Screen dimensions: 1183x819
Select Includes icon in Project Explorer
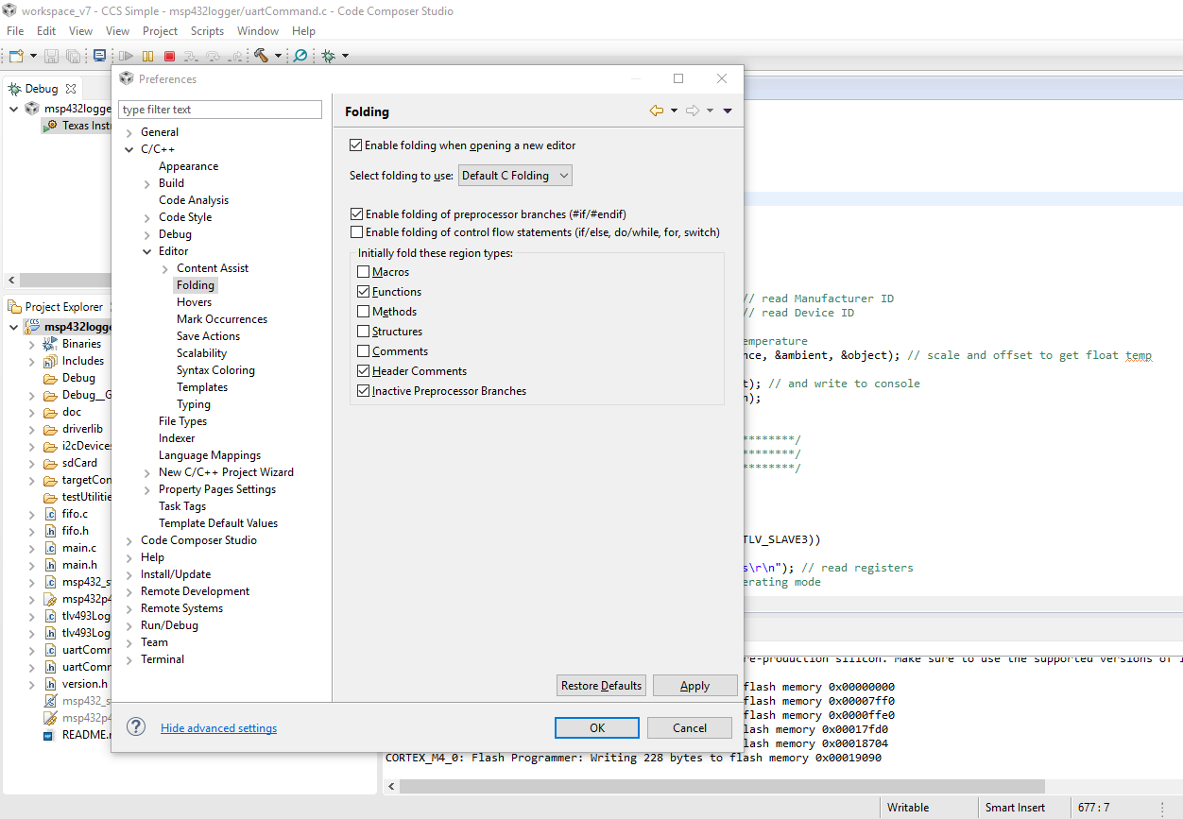(50, 361)
